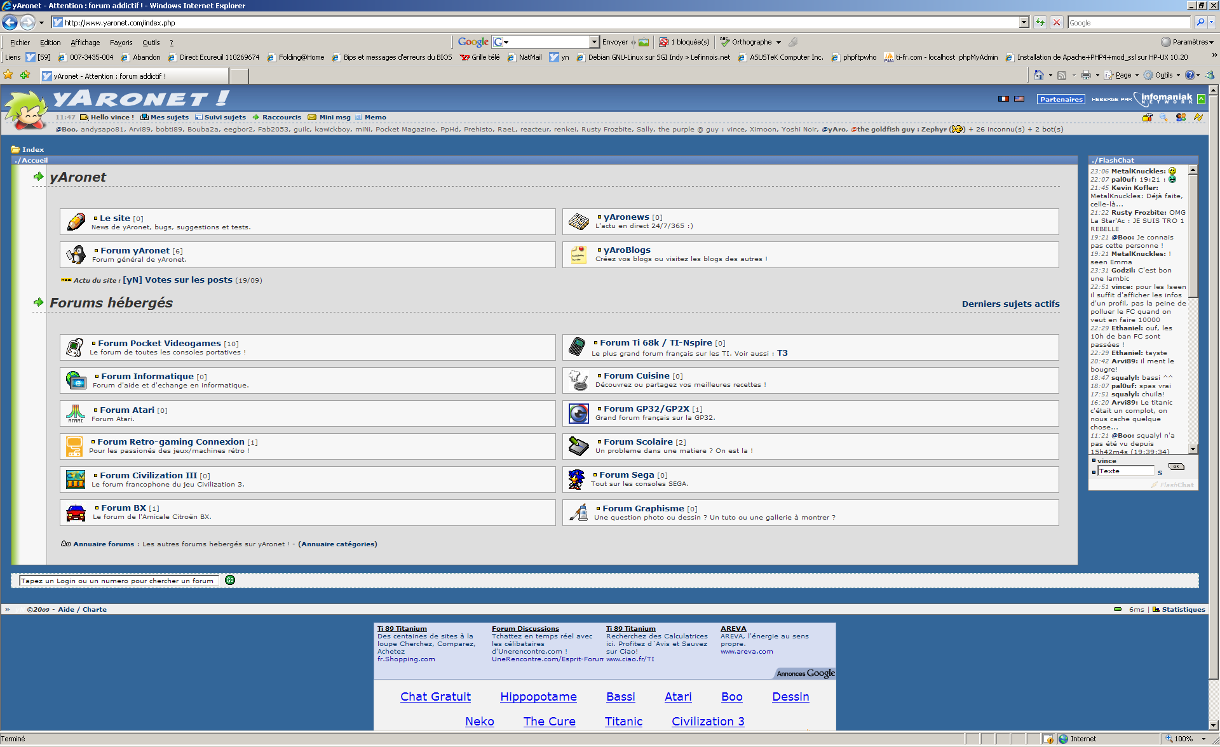
Task: Open Forum Pocket Videogames link
Action: coord(159,343)
